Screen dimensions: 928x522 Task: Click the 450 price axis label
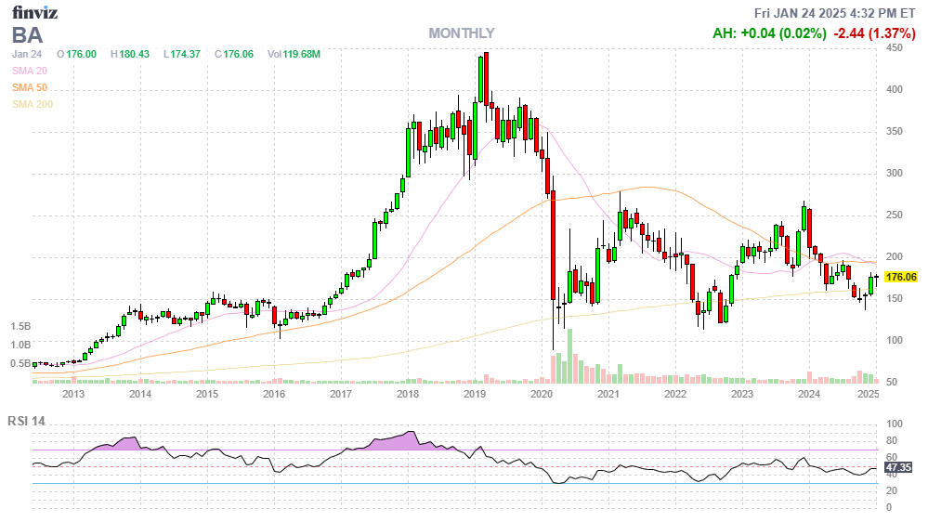pos(895,48)
